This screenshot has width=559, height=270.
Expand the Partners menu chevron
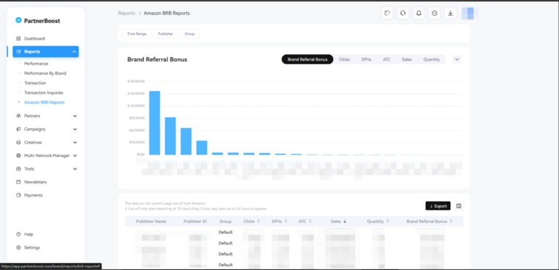coord(75,116)
